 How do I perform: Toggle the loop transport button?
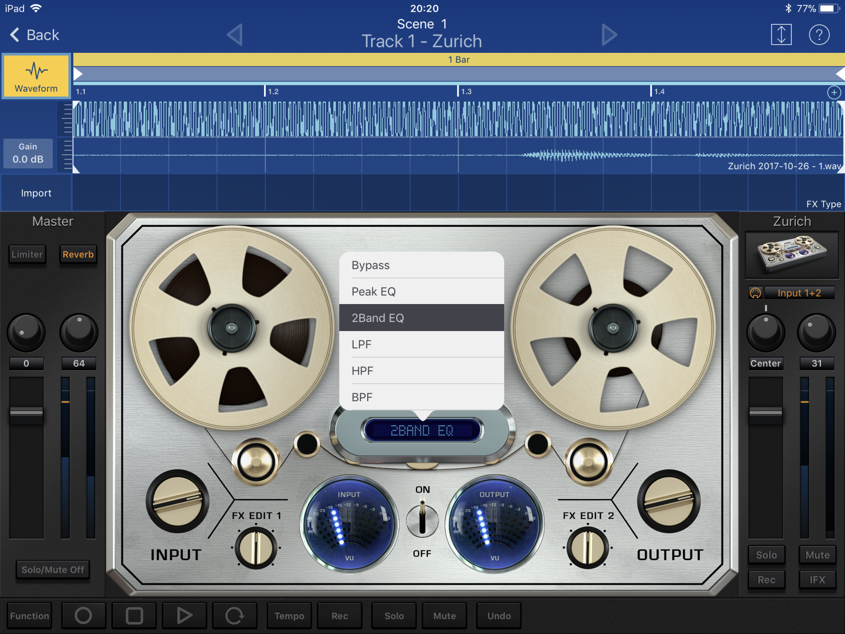(x=234, y=616)
